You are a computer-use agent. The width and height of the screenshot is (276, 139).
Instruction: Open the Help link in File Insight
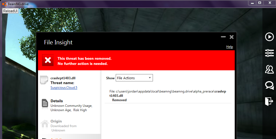(x=230, y=47)
